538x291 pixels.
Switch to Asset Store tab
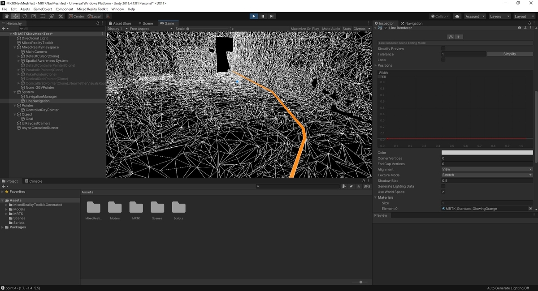(120, 23)
